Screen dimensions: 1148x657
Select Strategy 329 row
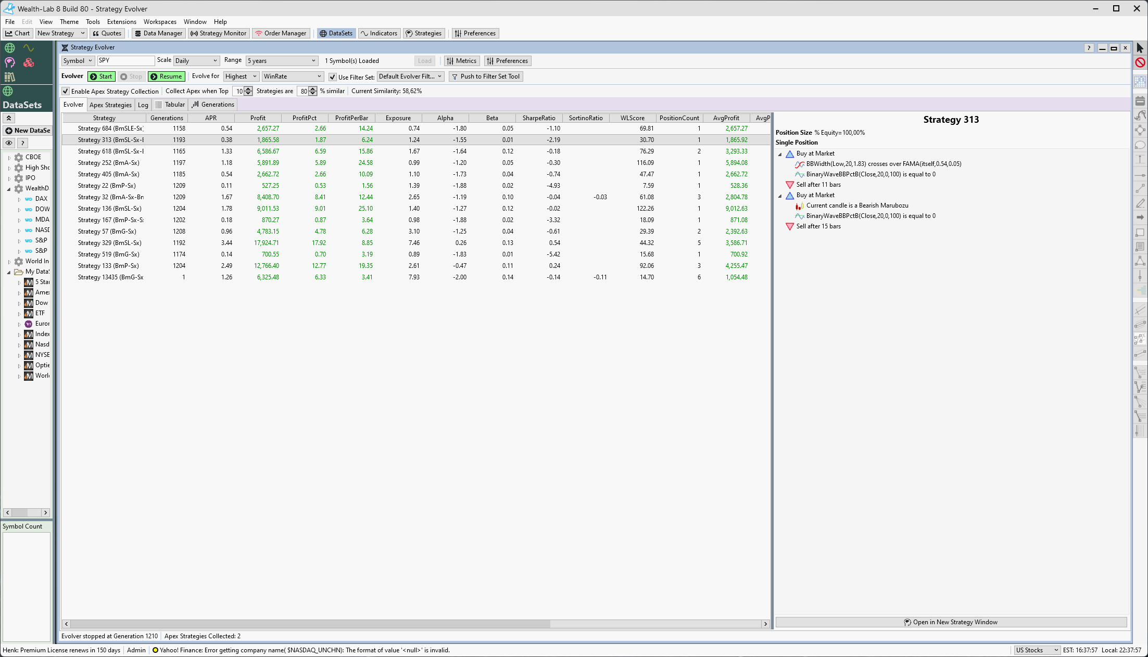click(415, 243)
